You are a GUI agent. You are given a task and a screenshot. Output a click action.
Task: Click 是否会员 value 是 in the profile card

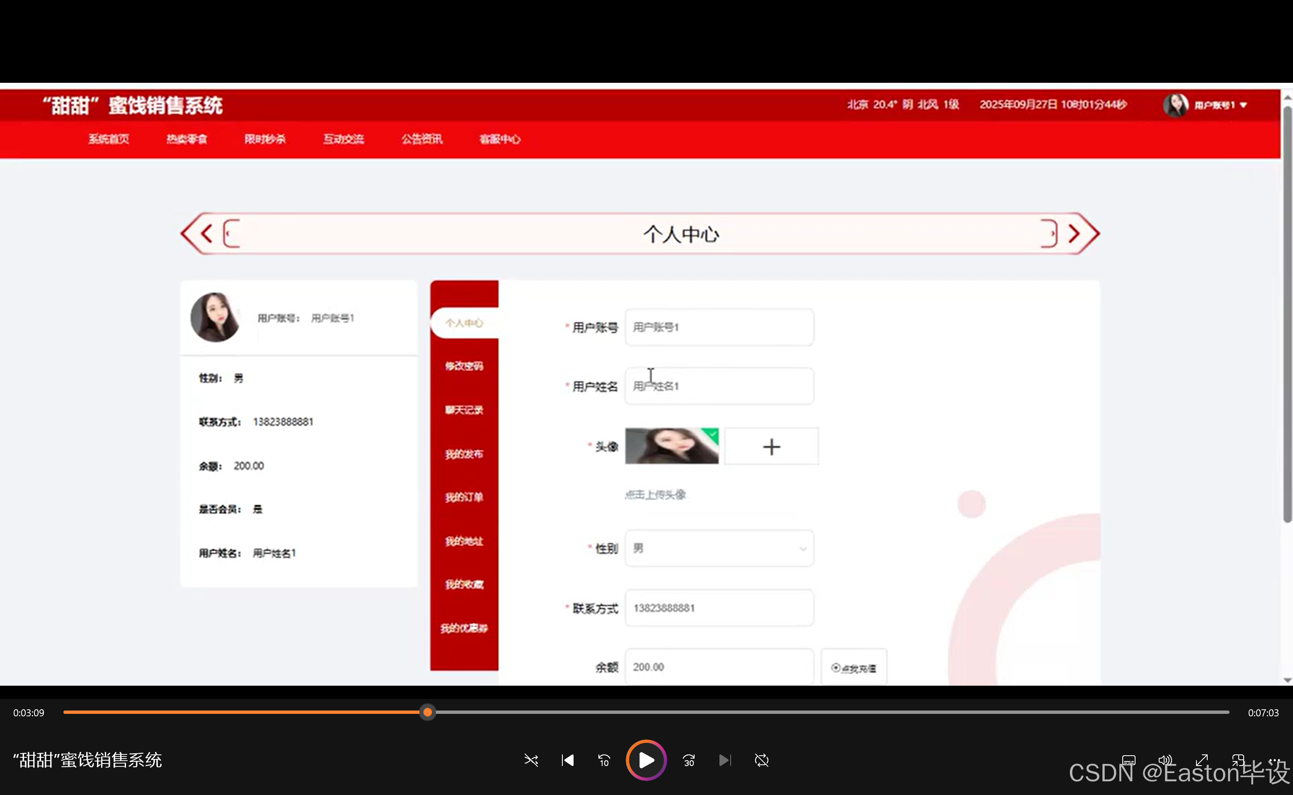(257, 509)
